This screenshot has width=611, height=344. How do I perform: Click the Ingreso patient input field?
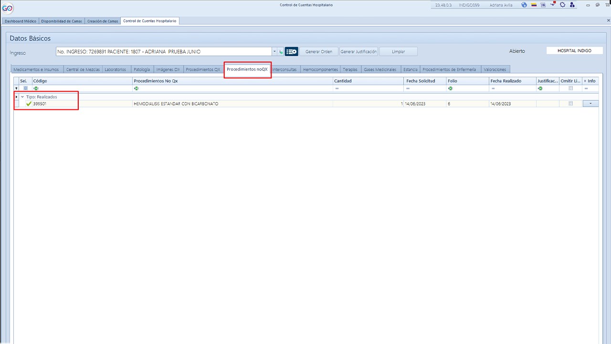pos(164,52)
